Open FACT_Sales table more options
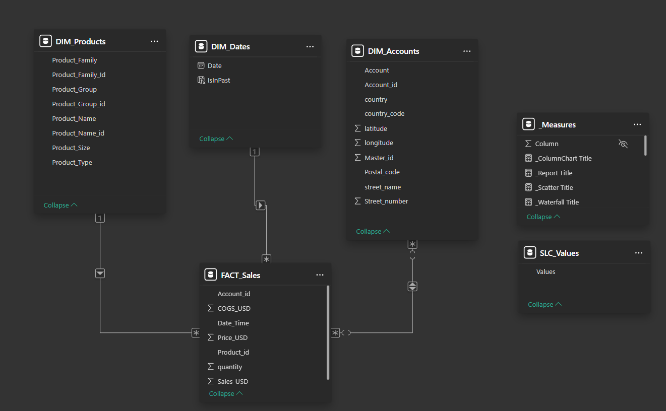 (x=320, y=275)
